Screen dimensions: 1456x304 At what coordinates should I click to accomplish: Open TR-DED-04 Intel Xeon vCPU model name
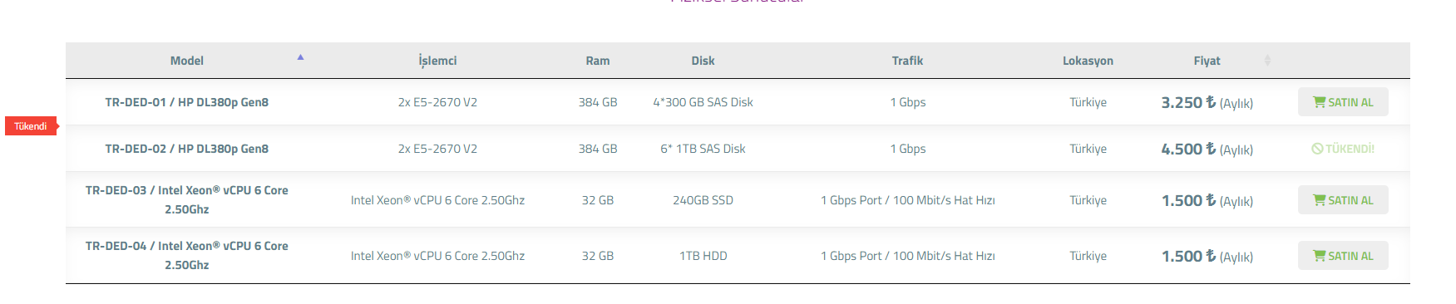point(187,256)
